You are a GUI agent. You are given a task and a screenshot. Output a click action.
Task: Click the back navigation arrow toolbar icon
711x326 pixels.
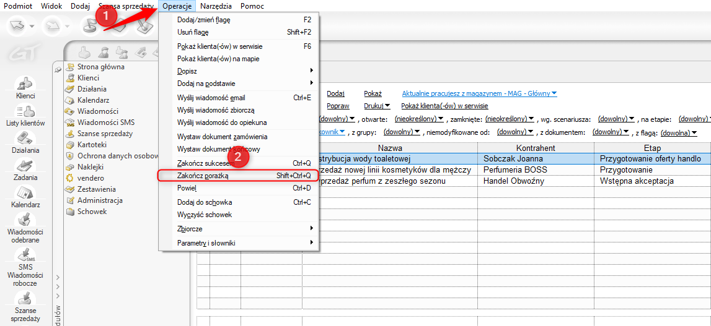(17, 26)
